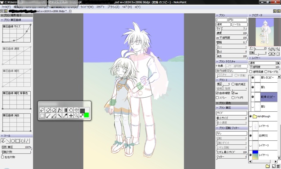Image resolution: width=281 pixels, height=169 pixels.
Task: Hide the 服1のコピー layer
Action: pyautogui.click(x=253, y=77)
